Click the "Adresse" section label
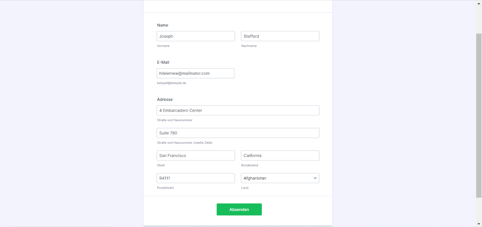The height and width of the screenshot is (227, 482). (165, 99)
